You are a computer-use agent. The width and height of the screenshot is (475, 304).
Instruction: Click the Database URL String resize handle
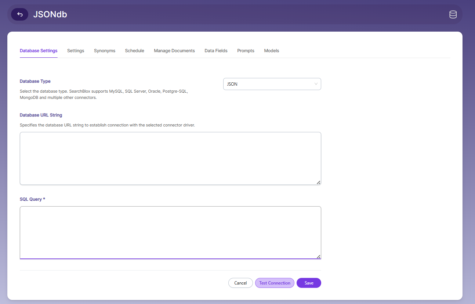tap(318, 182)
